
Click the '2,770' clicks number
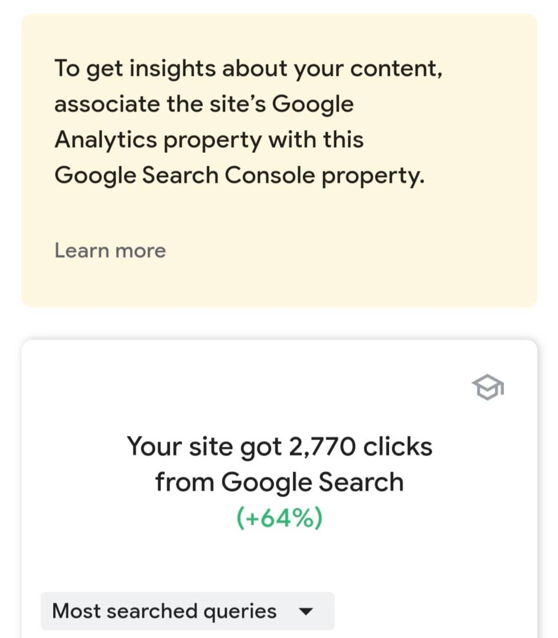coord(322,446)
